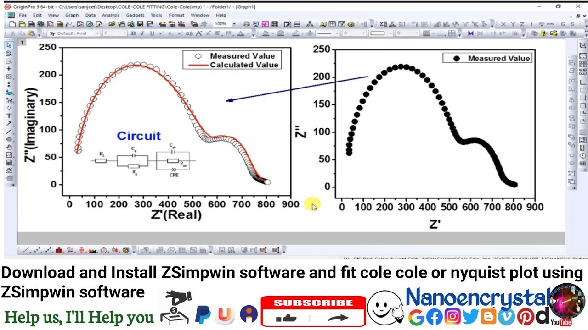Image resolution: width=588 pixels, height=330 pixels.
Task: Click the Increase Font Size icon
Action: [x=199, y=33]
